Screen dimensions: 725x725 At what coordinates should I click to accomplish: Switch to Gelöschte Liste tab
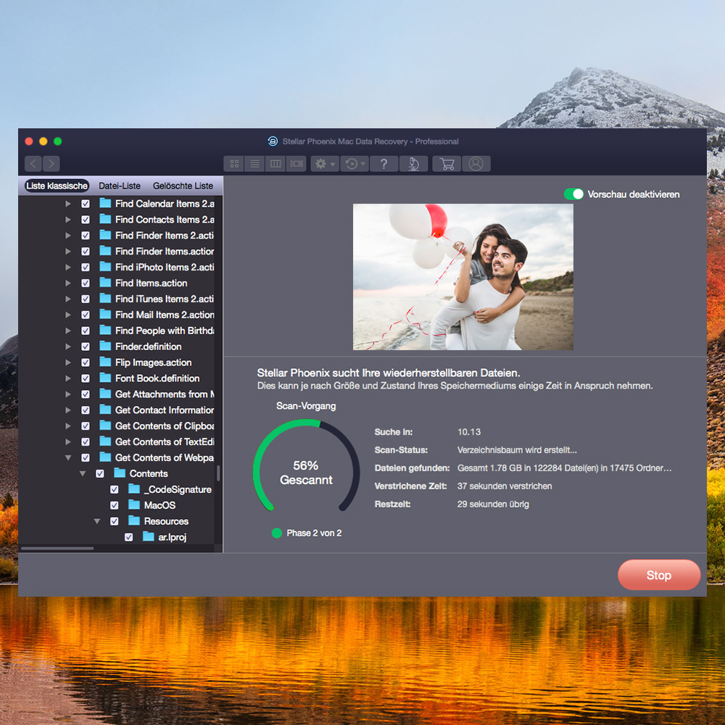[183, 186]
